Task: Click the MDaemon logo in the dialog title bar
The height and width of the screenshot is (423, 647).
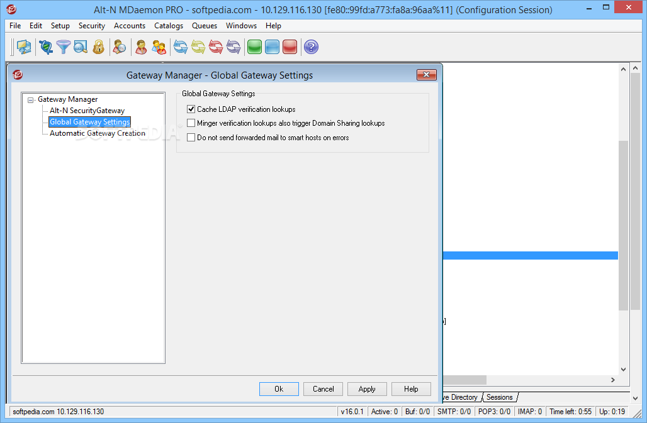Action: [18, 75]
